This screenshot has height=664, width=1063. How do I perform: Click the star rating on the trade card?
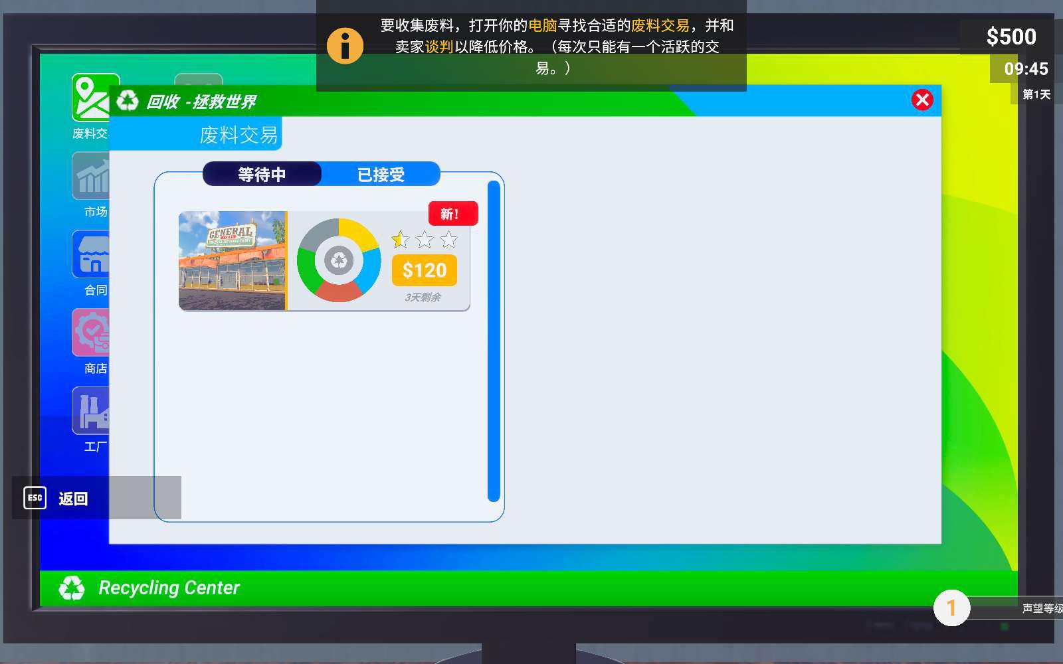(425, 239)
